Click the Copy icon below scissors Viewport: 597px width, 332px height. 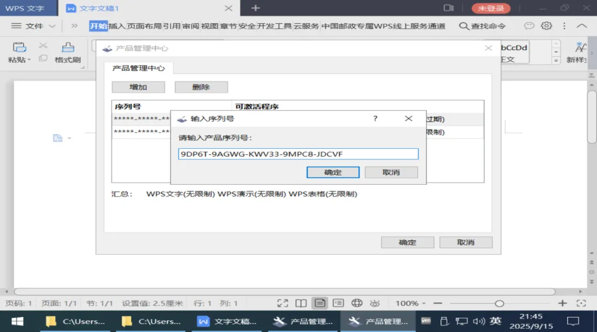pyautogui.click(x=43, y=58)
